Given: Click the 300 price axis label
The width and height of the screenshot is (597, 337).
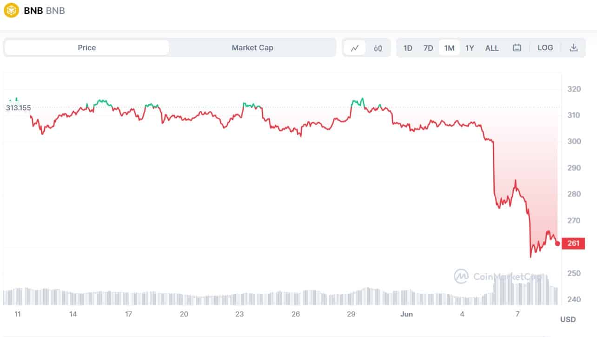Looking at the screenshot, I should click(x=573, y=141).
